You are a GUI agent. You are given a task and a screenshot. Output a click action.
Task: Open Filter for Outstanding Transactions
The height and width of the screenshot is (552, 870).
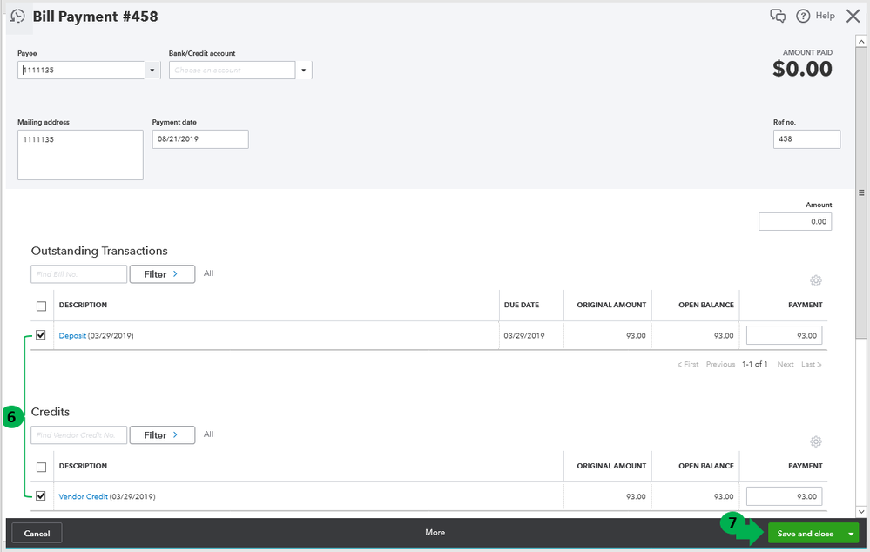(x=162, y=274)
